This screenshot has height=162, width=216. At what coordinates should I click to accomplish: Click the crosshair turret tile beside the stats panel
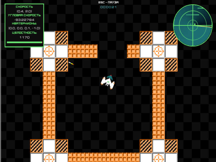point(49,51)
